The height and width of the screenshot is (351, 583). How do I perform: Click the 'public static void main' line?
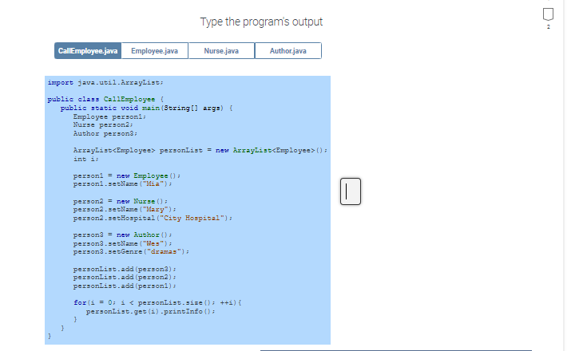(146, 108)
